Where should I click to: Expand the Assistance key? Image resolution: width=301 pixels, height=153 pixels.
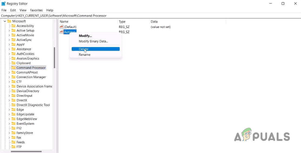pyautogui.click(x=9, y=49)
